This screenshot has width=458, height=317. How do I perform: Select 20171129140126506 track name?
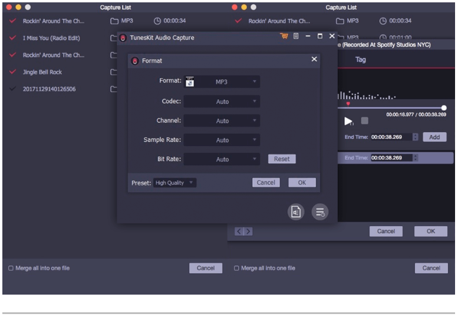point(49,89)
